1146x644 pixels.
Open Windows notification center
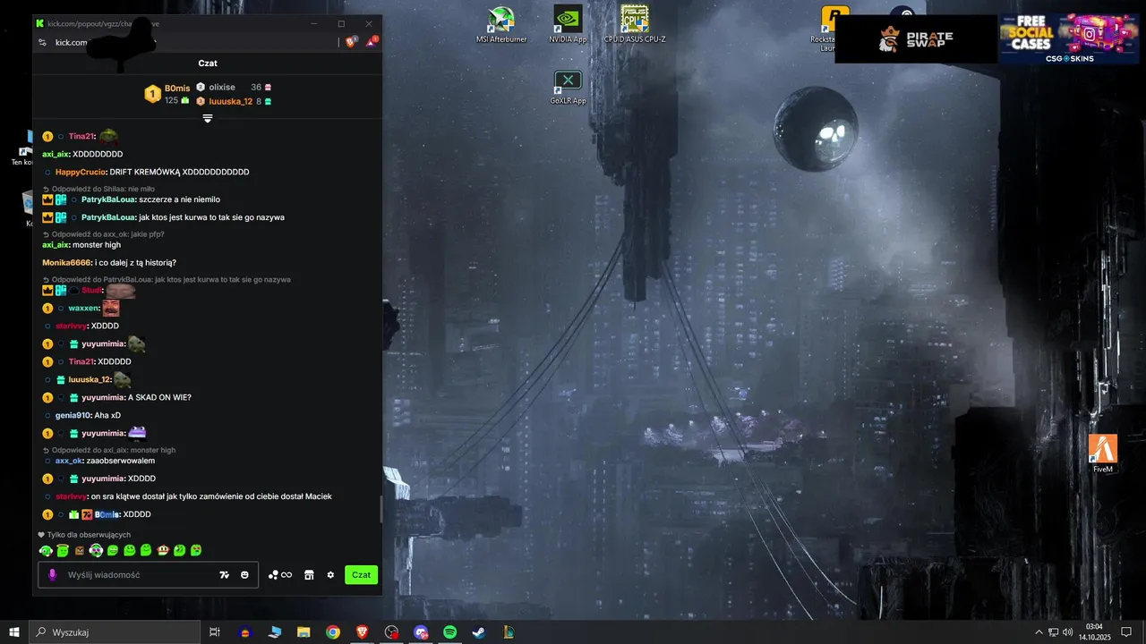coord(1127,632)
